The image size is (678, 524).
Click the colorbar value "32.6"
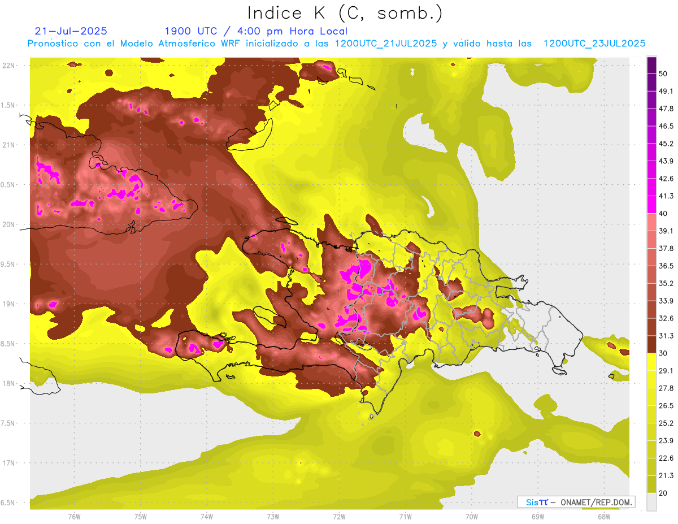click(x=666, y=318)
